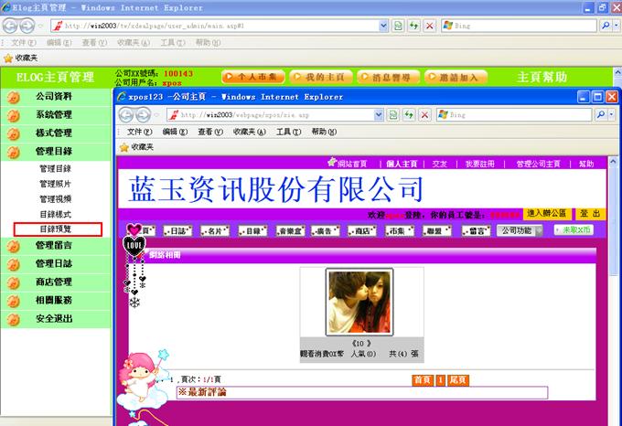Click orange icon beside 安全退出
Image resolution: width=622 pixels, height=426 pixels.
[14, 319]
